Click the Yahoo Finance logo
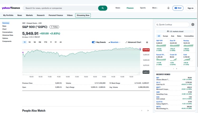The width and height of the screenshot is (198, 113). click(11, 8)
